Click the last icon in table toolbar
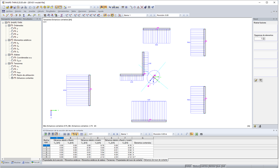 (x=202, y=134)
